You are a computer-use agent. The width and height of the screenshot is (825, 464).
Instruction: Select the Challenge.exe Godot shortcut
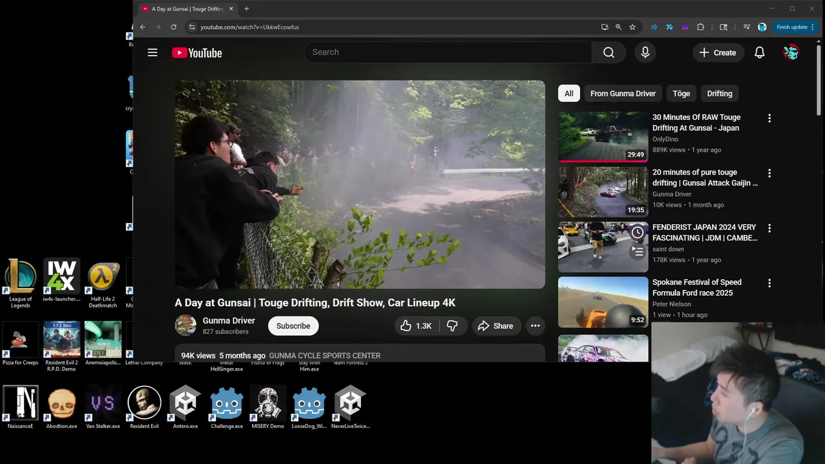pos(227,407)
